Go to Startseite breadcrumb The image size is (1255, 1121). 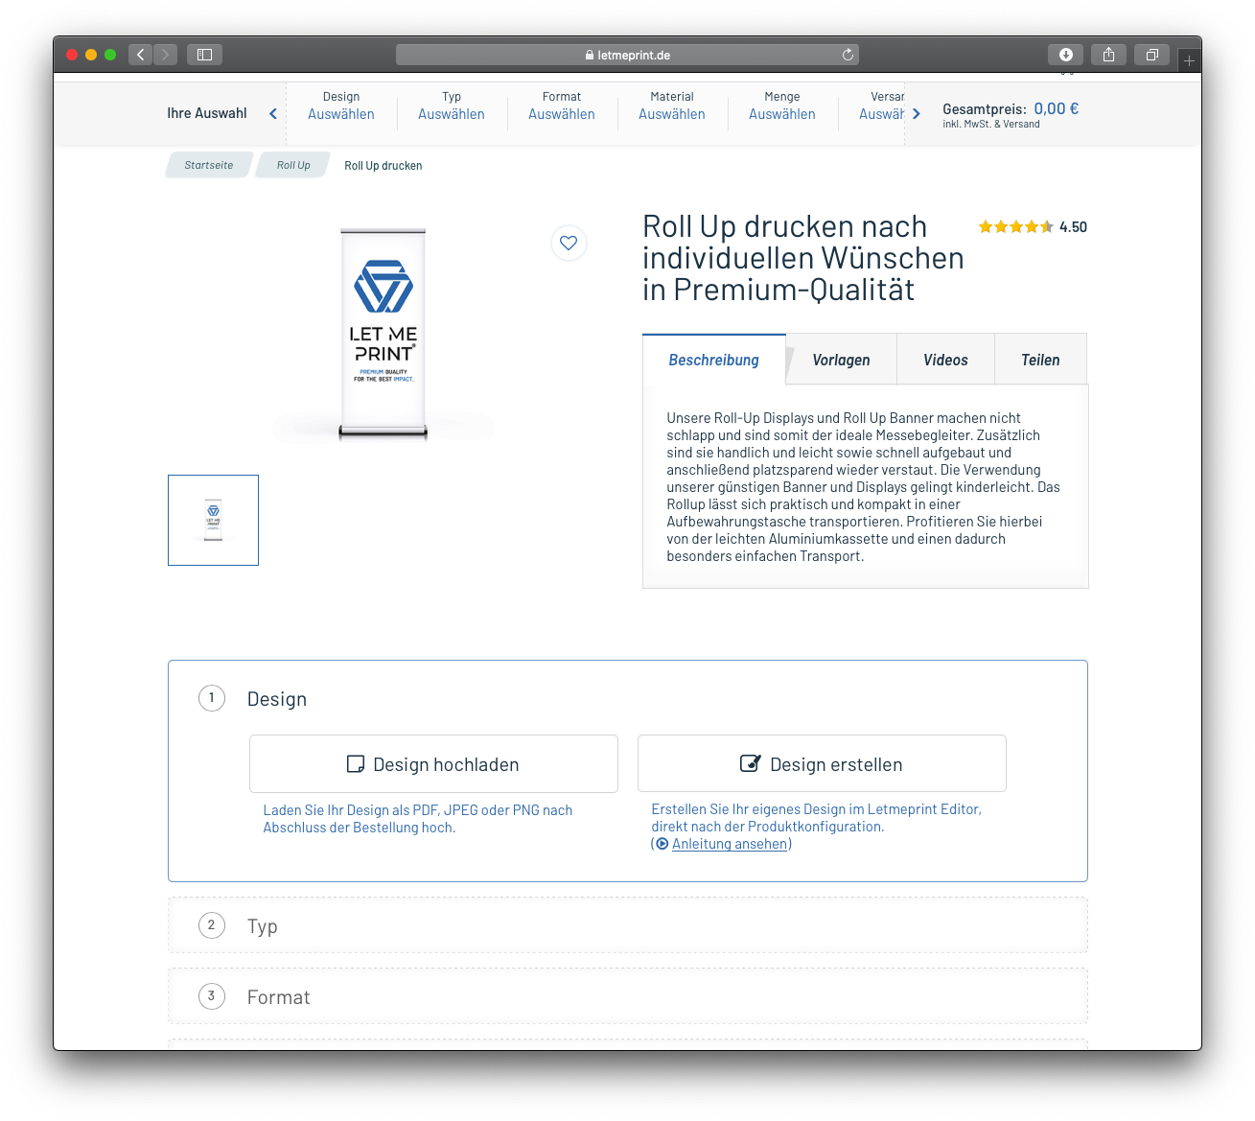[x=209, y=165]
